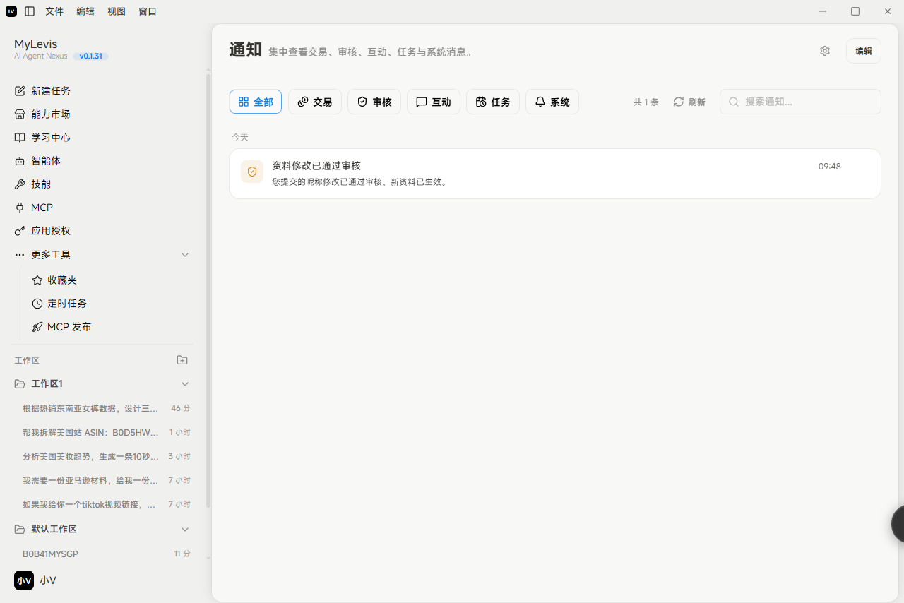Open the 窗口 menu
Viewport: 904px width, 603px height.
coord(148,11)
